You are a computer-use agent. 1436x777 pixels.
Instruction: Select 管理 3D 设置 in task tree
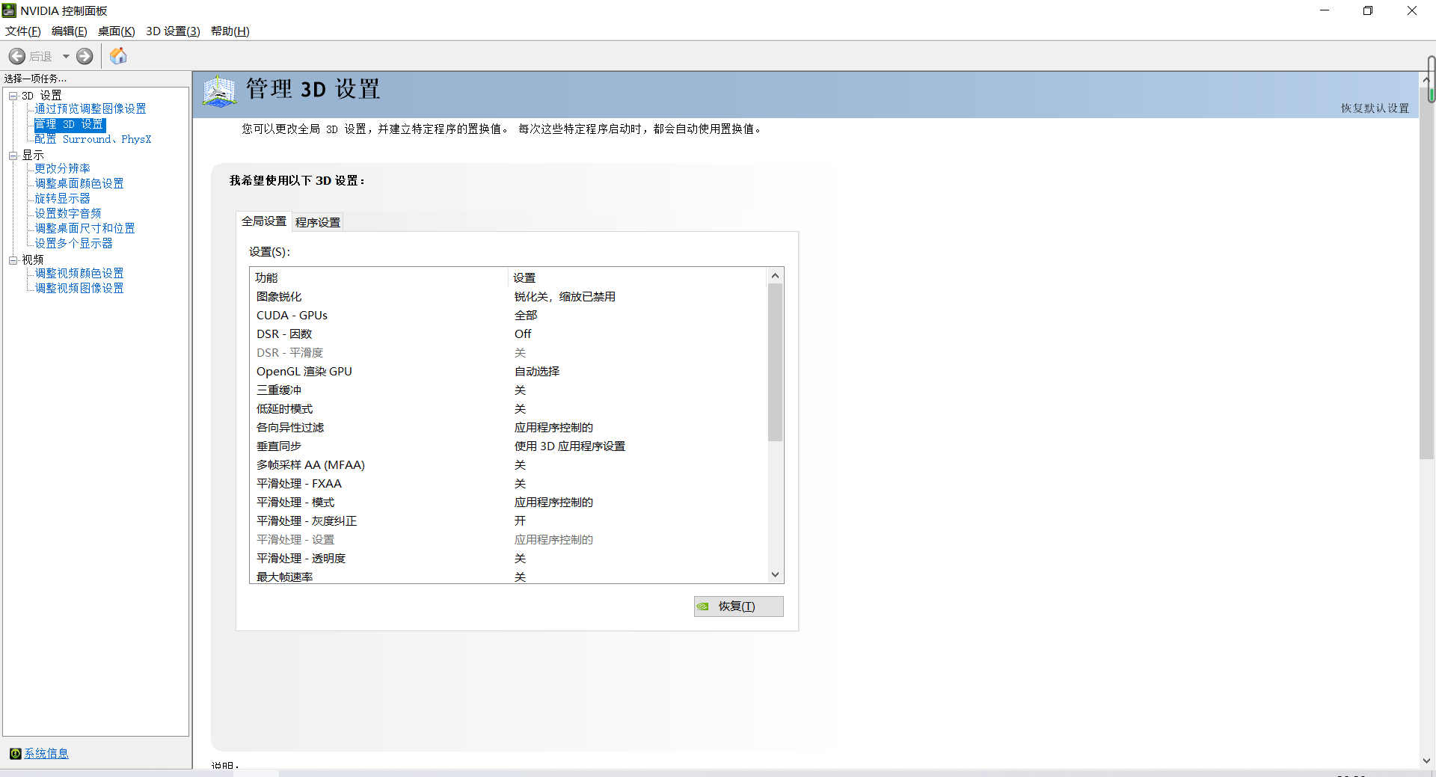coord(70,124)
